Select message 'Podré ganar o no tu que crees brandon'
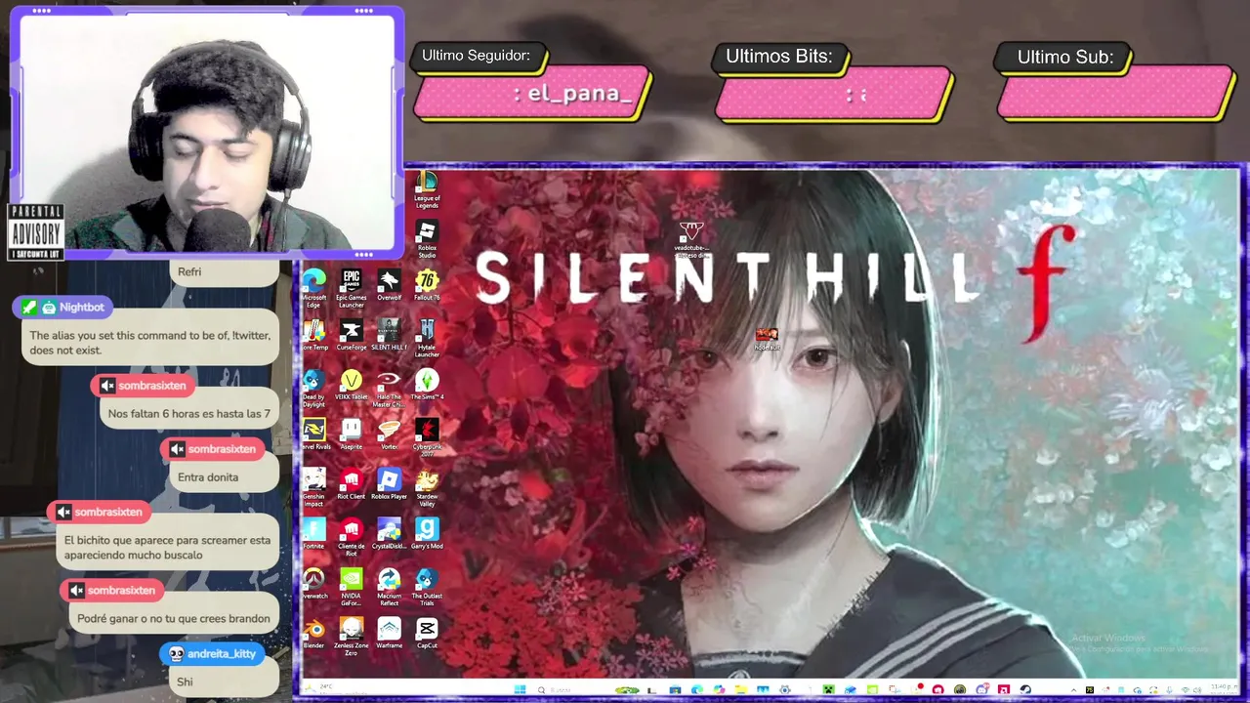This screenshot has height=703, width=1250. [x=174, y=619]
